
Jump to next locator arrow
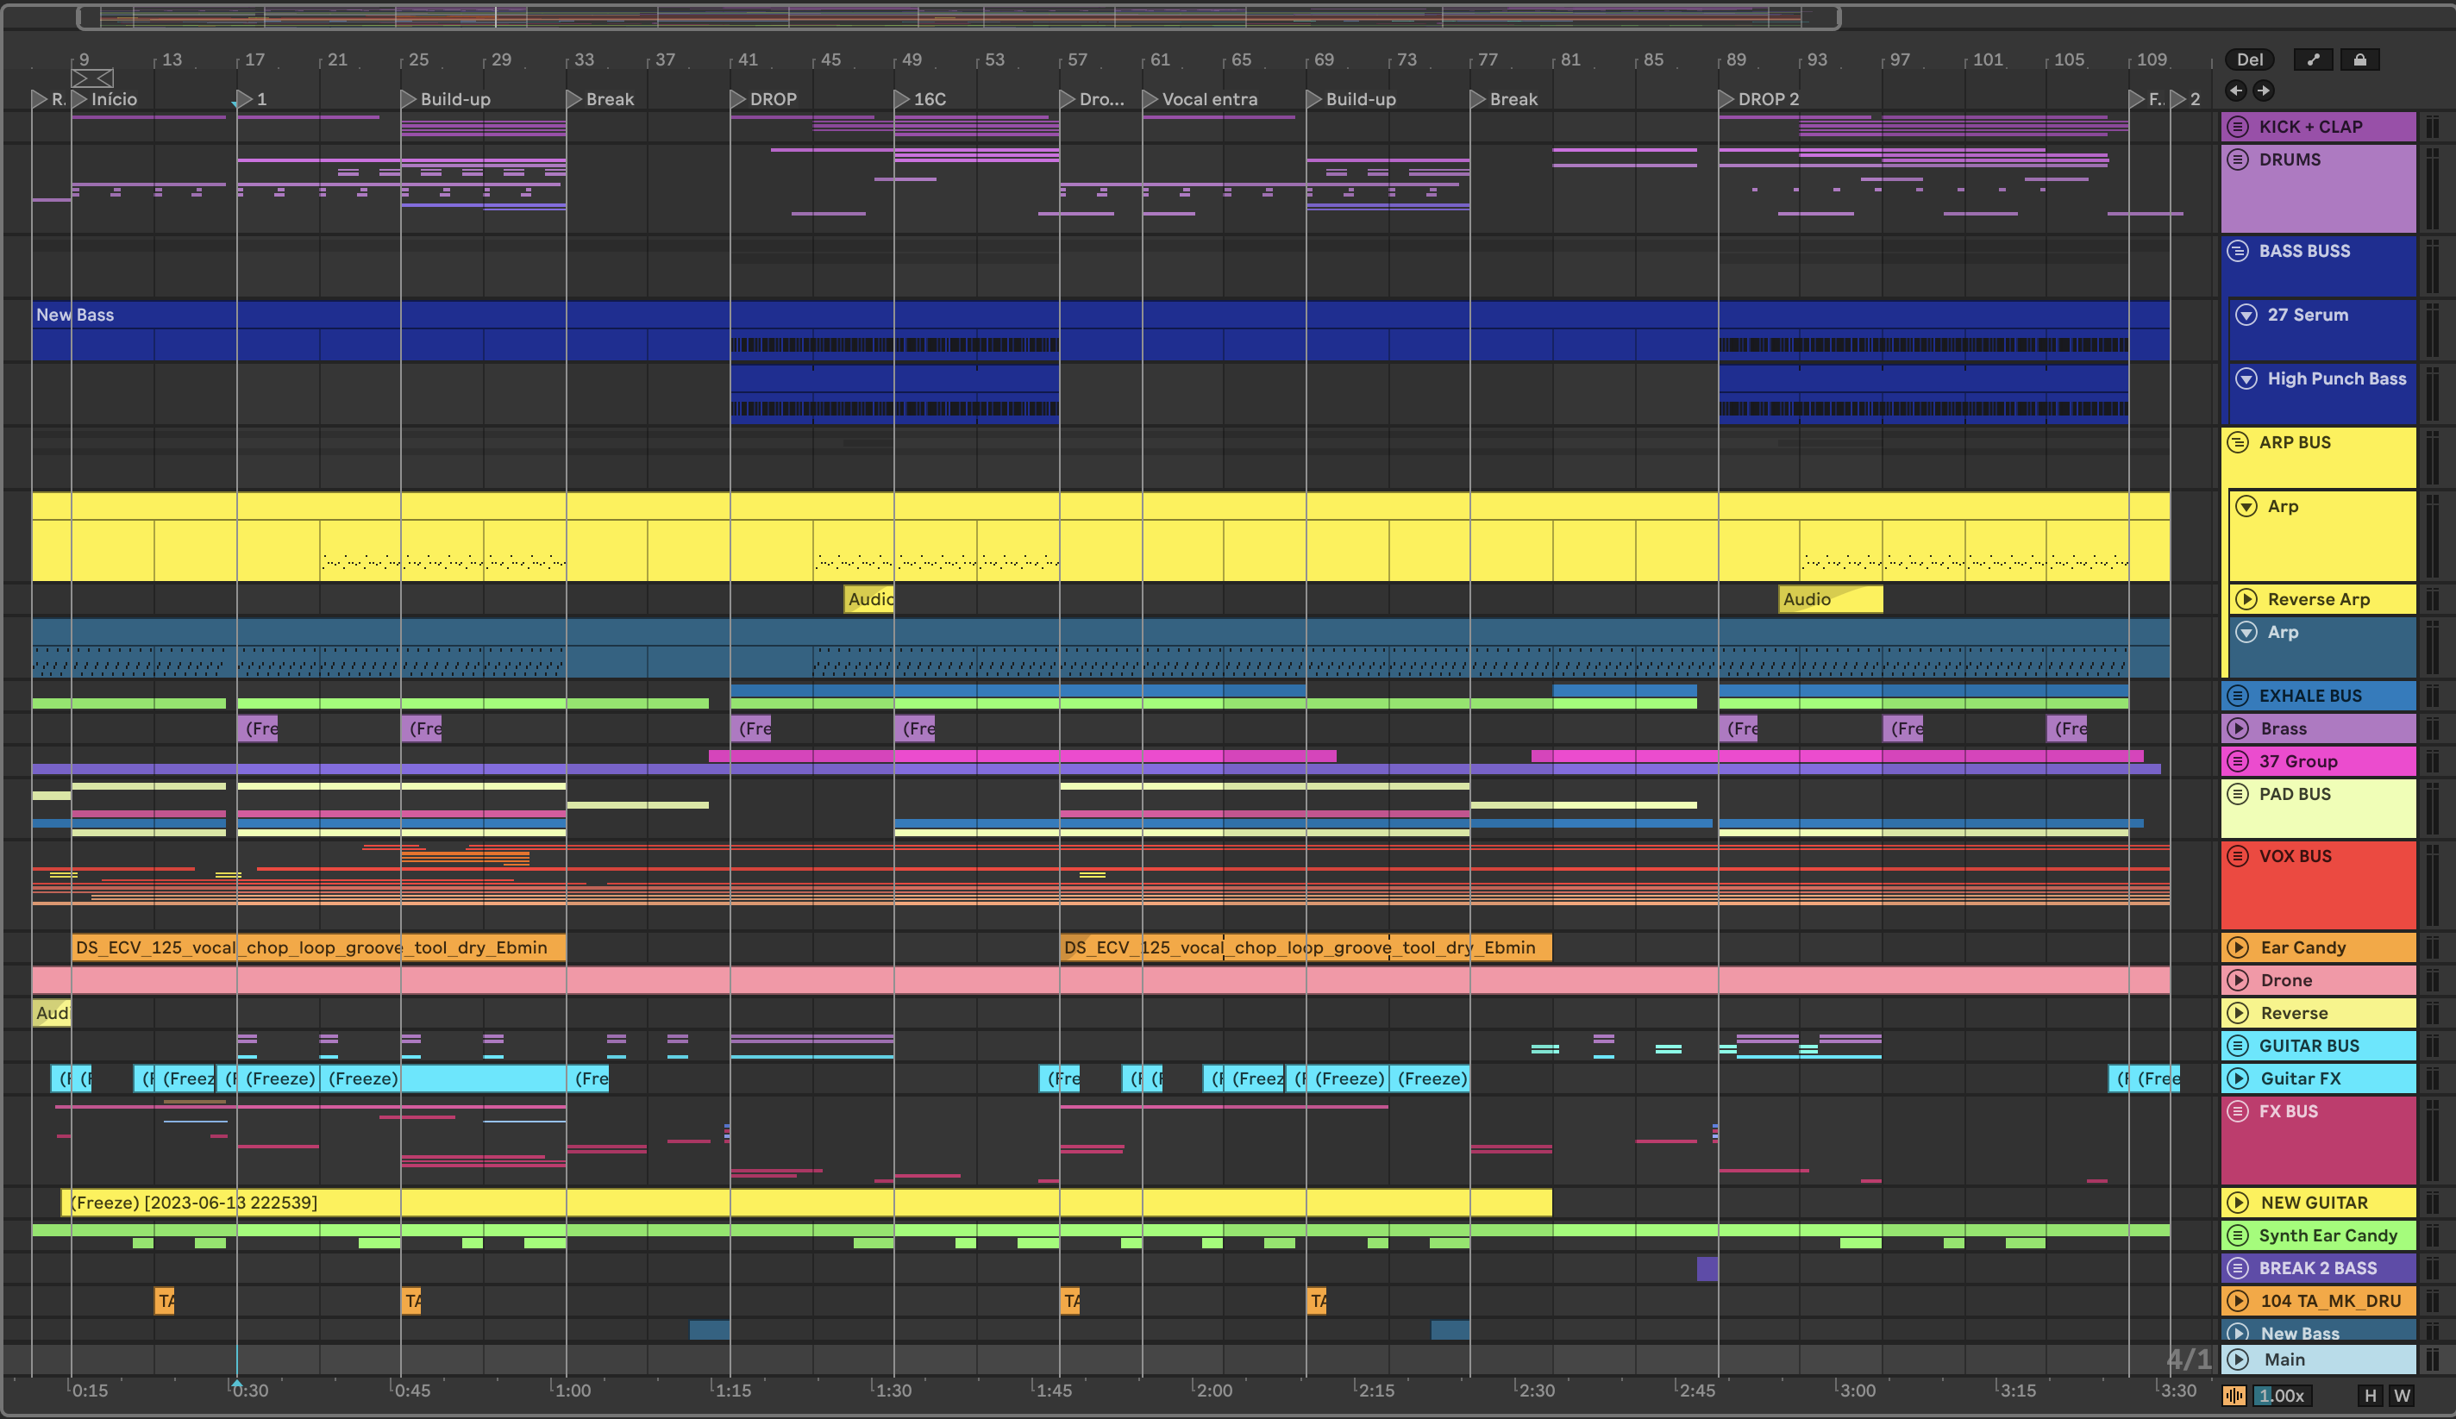(2263, 91)
